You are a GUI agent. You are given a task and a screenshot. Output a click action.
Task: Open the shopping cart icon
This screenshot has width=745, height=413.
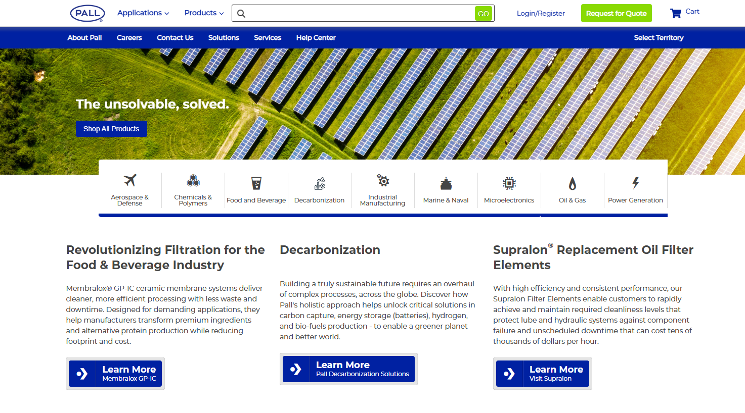point(676,13)
